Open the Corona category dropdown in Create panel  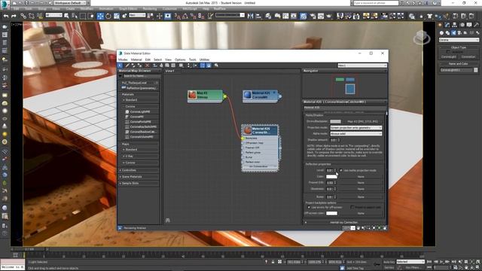[x=459, y=40]
